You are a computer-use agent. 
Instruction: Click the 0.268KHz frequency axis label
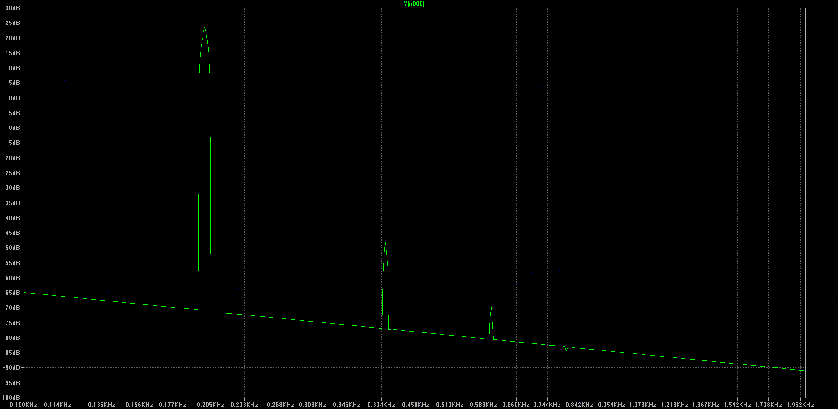(x=281, y=405)
